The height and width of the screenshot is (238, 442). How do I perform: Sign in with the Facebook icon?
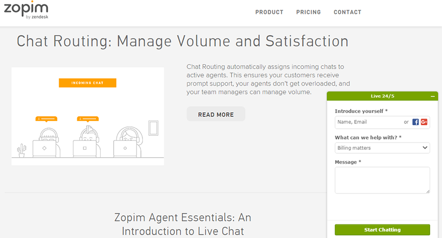[415, 122]
